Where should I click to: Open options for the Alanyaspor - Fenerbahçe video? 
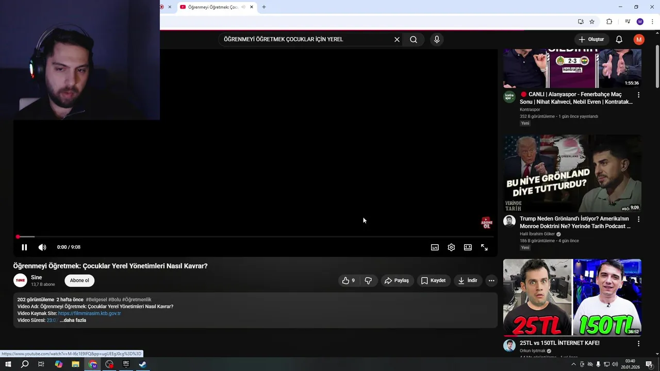638,95
